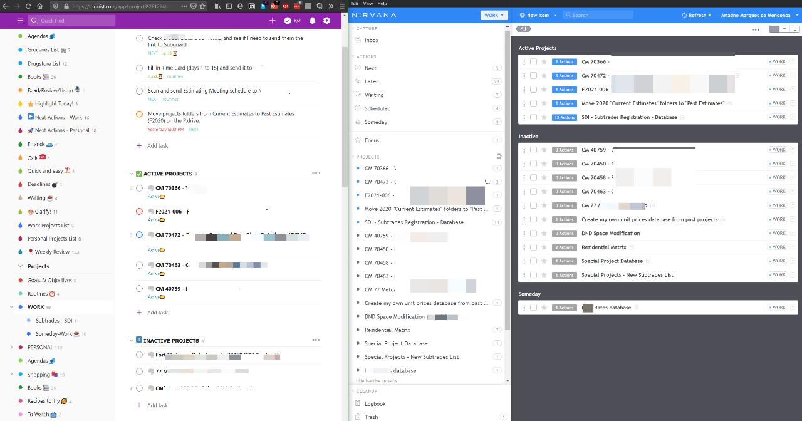Click the Firefox URL address bar
Screen dimensions: 802x421
pos(128,6)
